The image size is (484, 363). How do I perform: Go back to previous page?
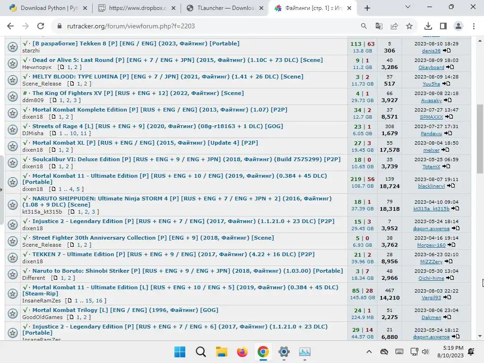pyautogui.click(x=10, y=26)
